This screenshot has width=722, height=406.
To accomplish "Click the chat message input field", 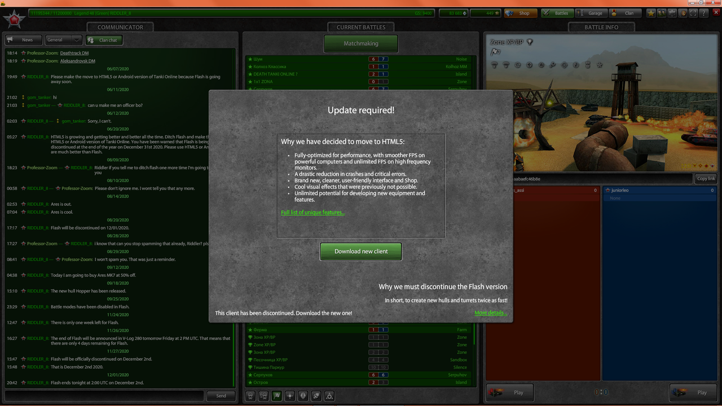I will (x=104, y=396).
